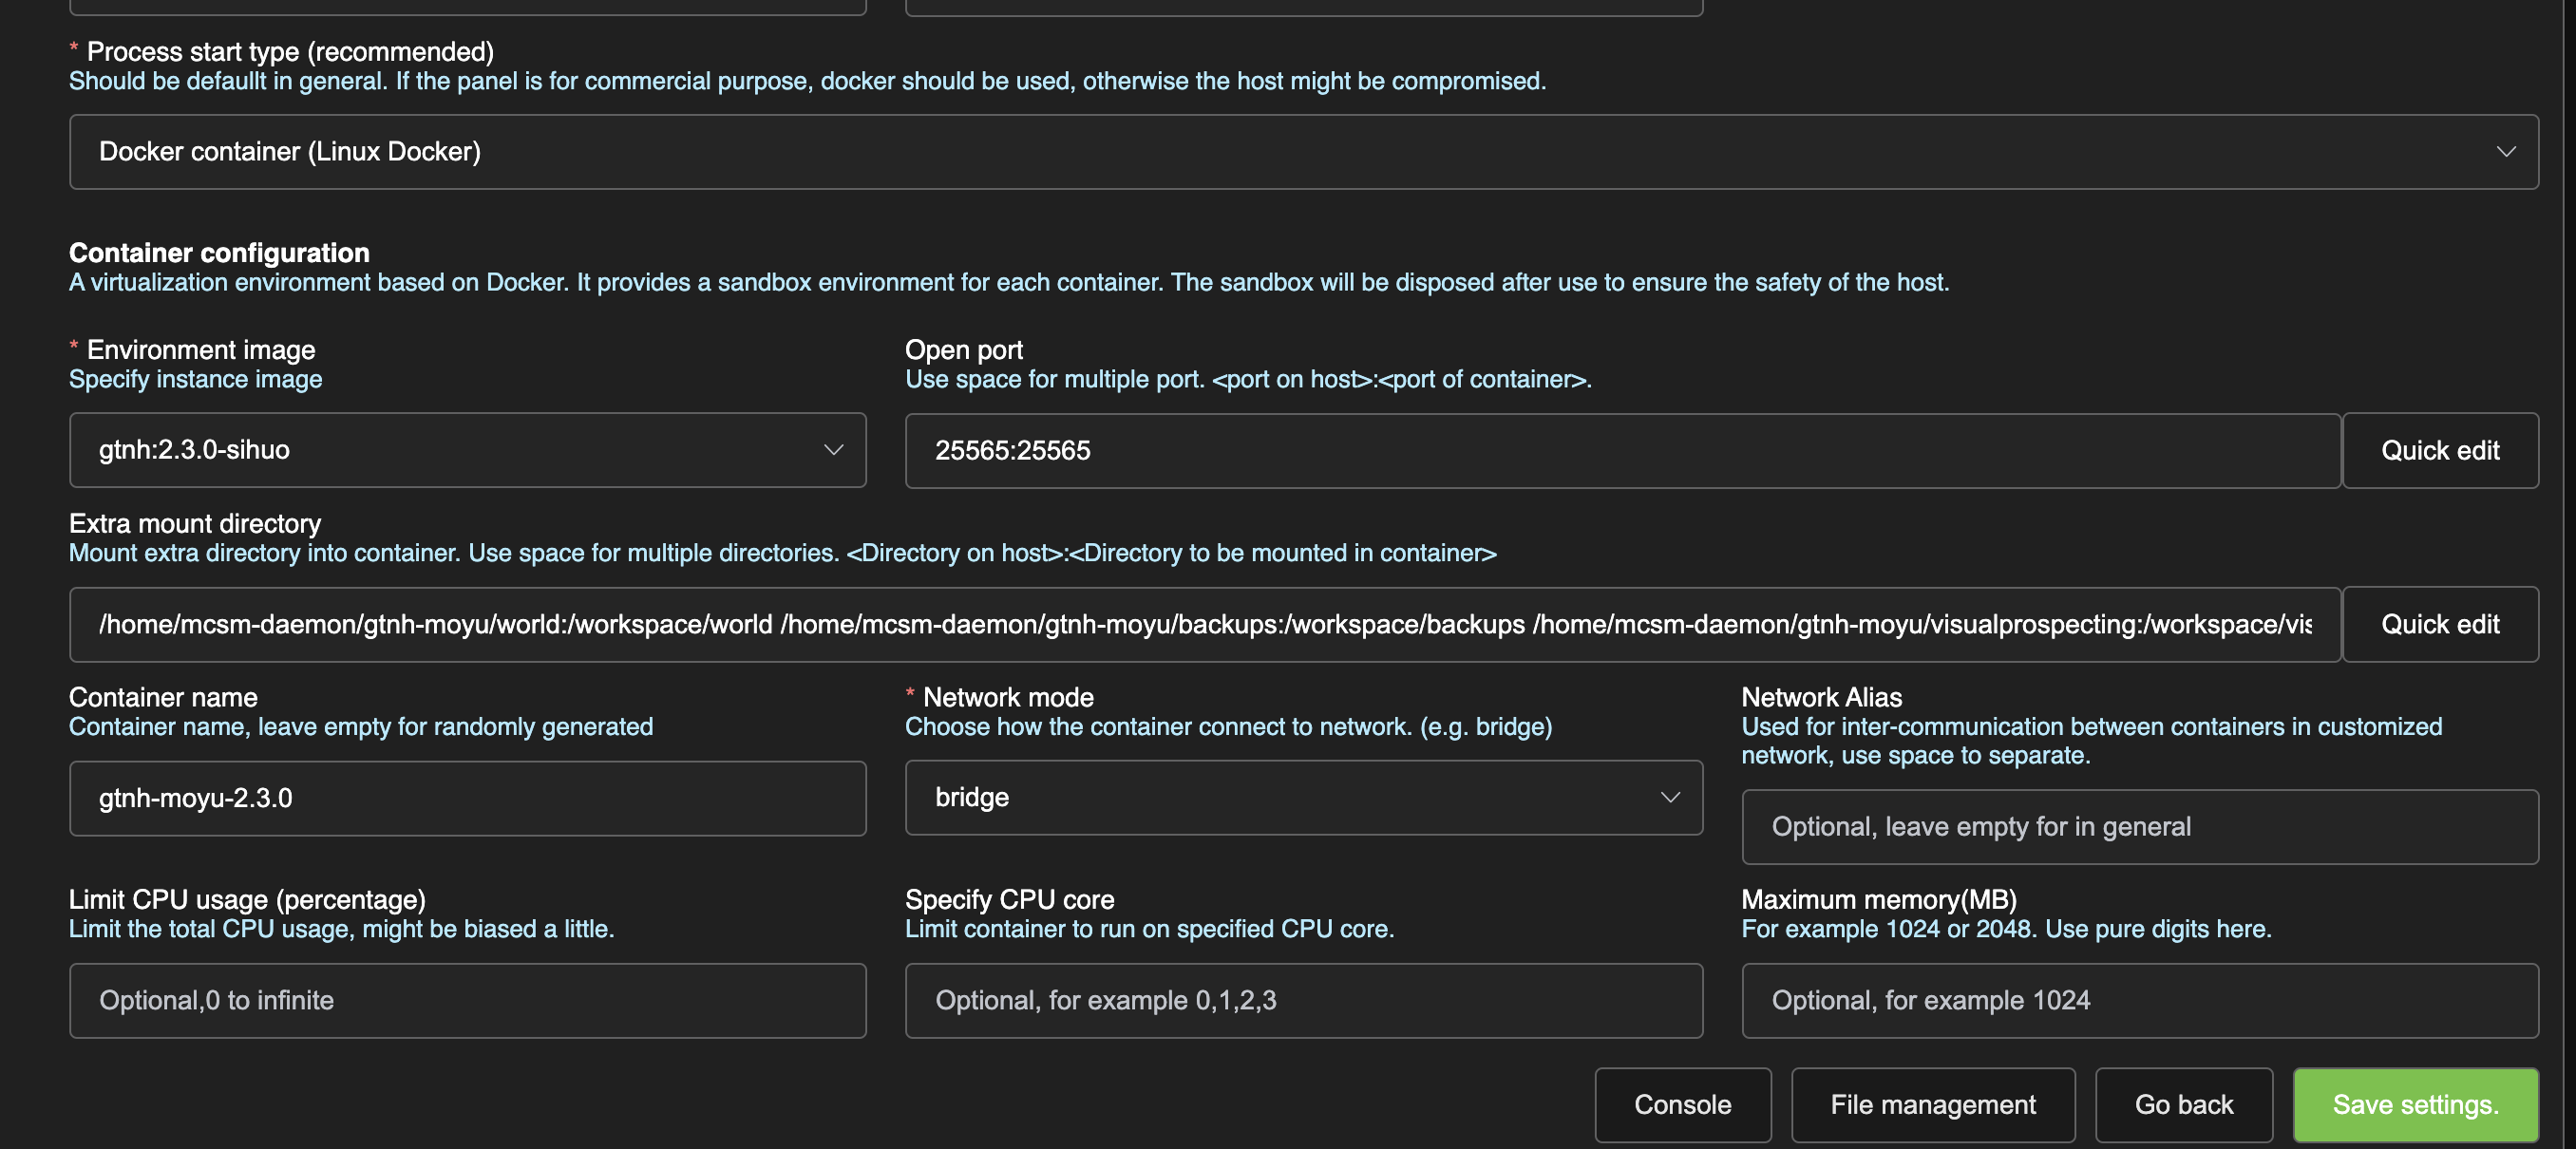Viewport: 2576px width, 1149px height.
Task: Open the Console
Action: tap(1683, 1105)
